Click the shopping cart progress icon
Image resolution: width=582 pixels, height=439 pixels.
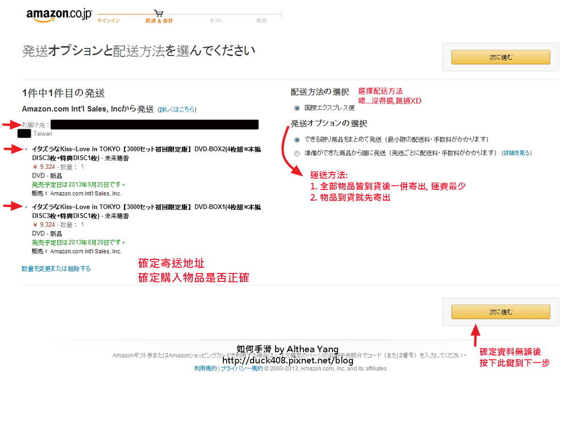tap(159, 13)
